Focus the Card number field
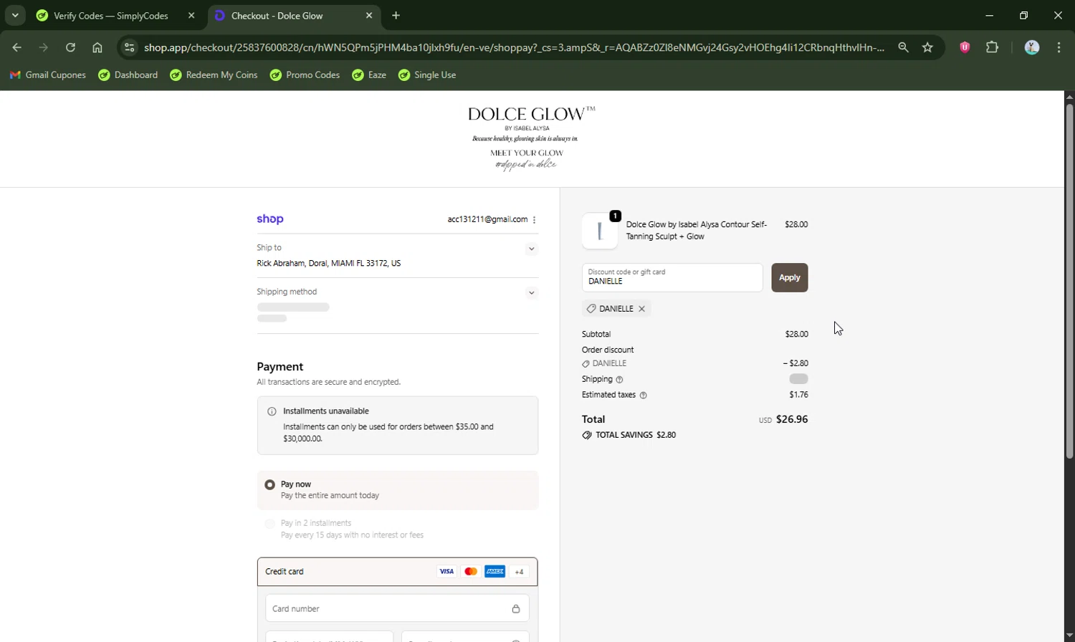Image resolution: width=1075 pixels, height=642 pixels. (x=397, y=608)
